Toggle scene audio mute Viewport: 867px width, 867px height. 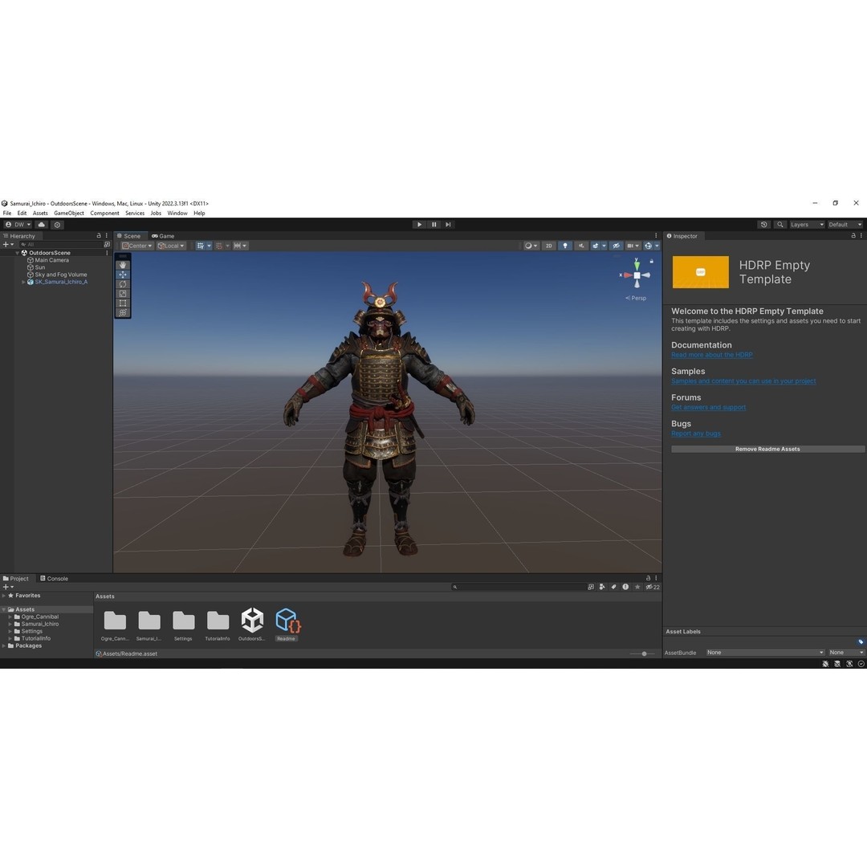tap(581, 246)
